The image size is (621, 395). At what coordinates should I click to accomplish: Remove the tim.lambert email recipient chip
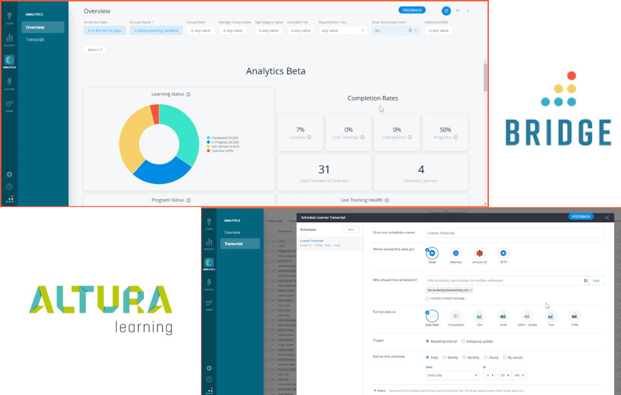[470, 290]
